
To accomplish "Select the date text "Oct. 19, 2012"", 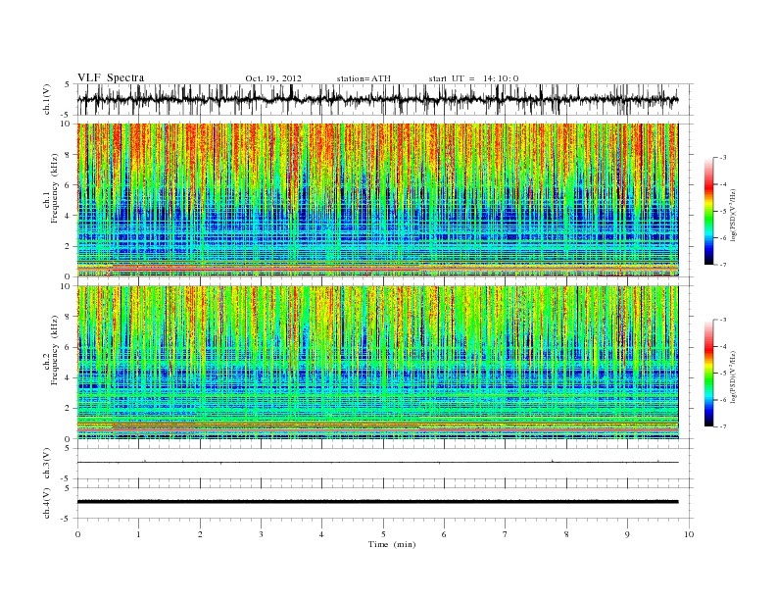I will [273, 78].
